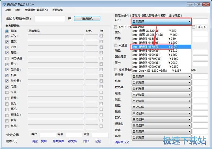Focus the budget amount input field
The height and width of the screenshot is (149, 212).
pyautogui.click(x=50, y=19)
